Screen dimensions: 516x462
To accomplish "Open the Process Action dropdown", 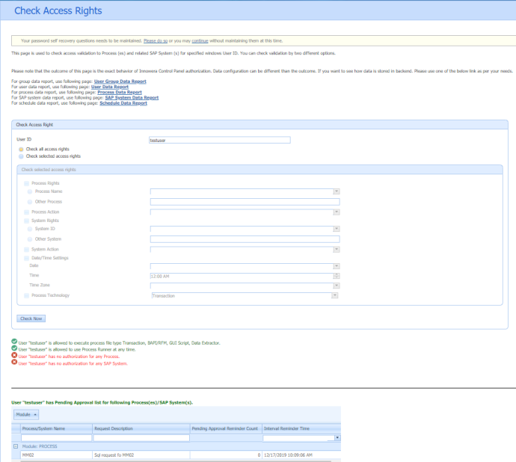I will tap(337, 212).
